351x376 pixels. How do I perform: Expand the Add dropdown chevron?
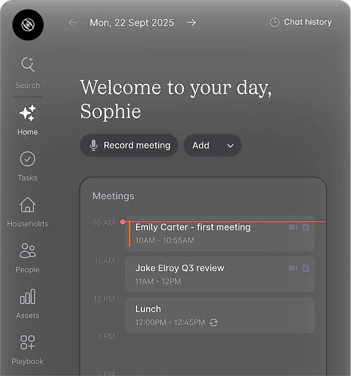pos(231,145)
